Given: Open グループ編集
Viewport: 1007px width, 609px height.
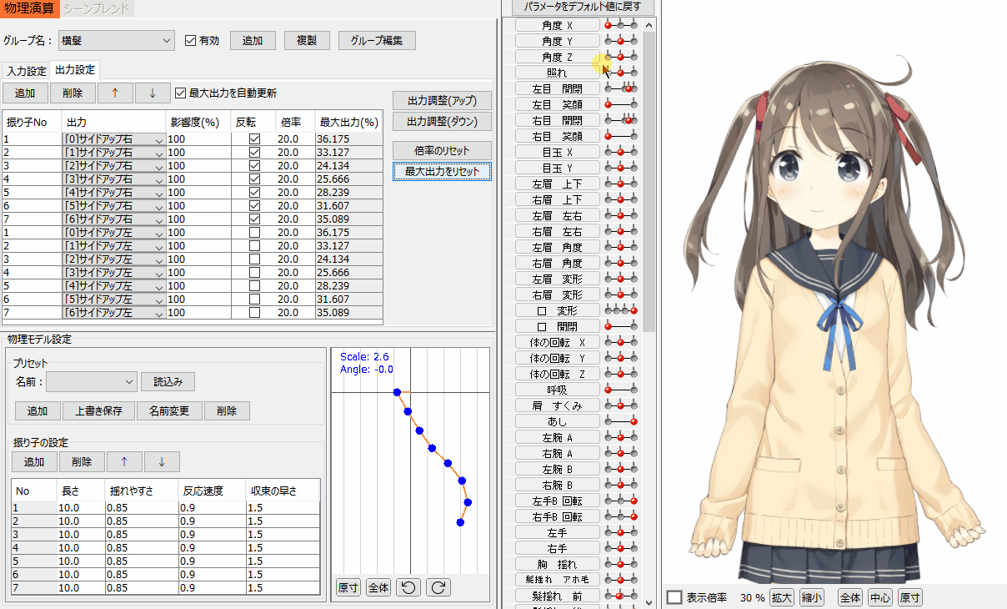Looking at the screenshot, I should [377, 40].
